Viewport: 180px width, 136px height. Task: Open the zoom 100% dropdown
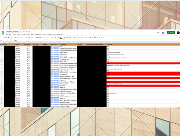click(x=17, y=37)
